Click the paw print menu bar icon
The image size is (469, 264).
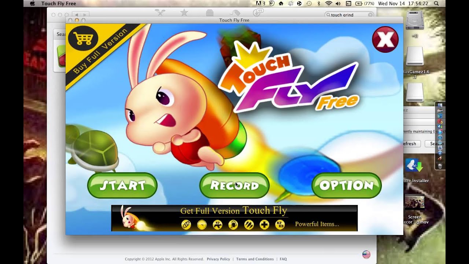[x=291, y=4]
